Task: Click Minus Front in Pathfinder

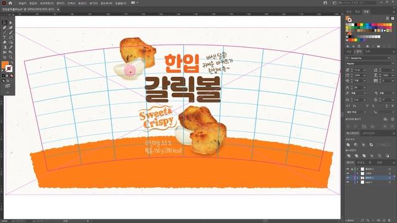Action: pyautogui.click(x=355, y=144)
